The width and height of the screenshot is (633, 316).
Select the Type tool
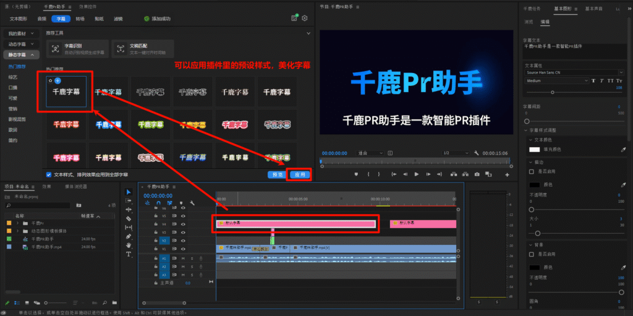pos(129,254)
